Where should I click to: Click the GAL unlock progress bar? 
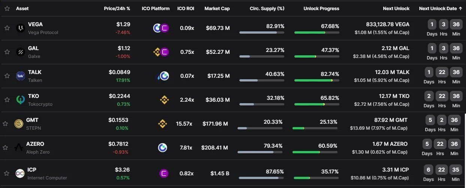pyautogui.click(x=317, y=56)
